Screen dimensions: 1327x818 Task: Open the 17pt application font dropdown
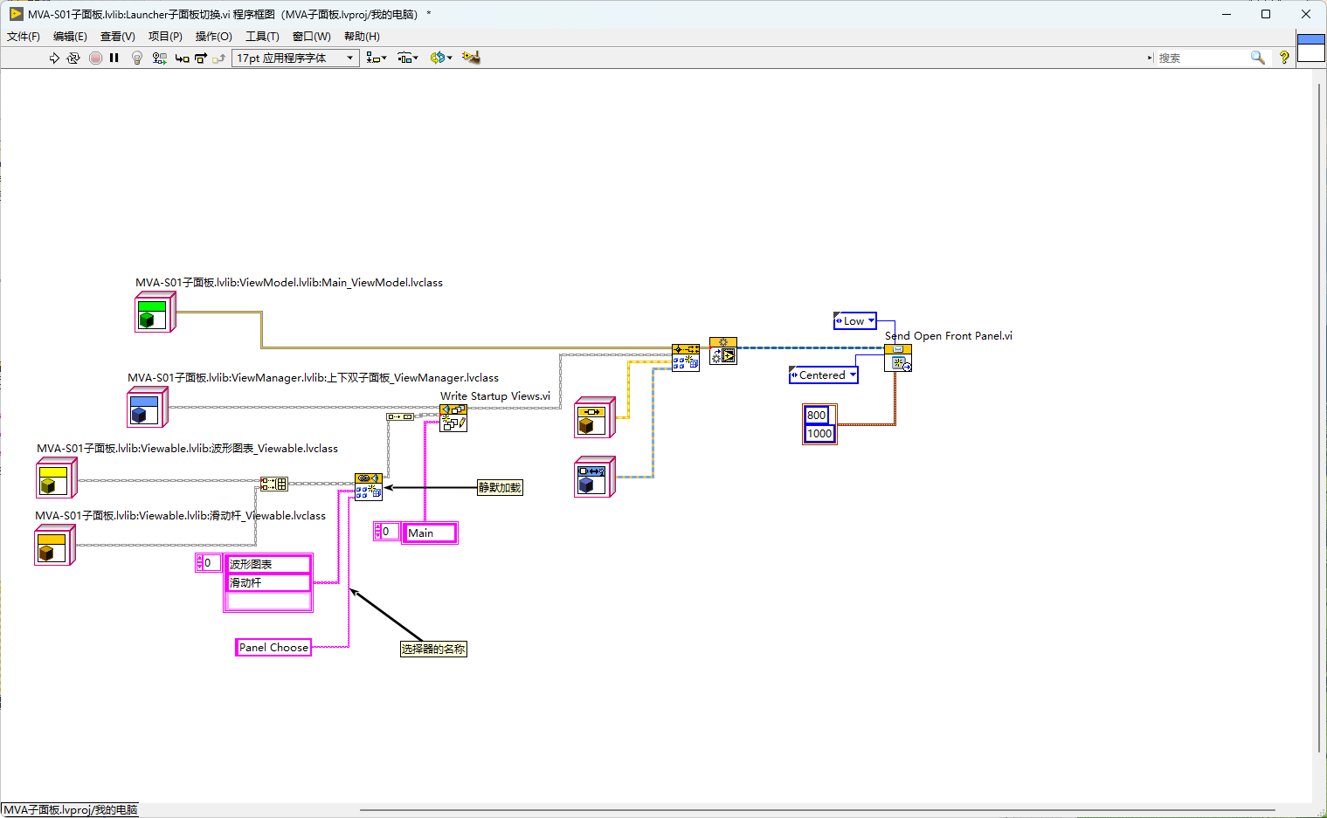pyautogui.click(x=295, y=58)
